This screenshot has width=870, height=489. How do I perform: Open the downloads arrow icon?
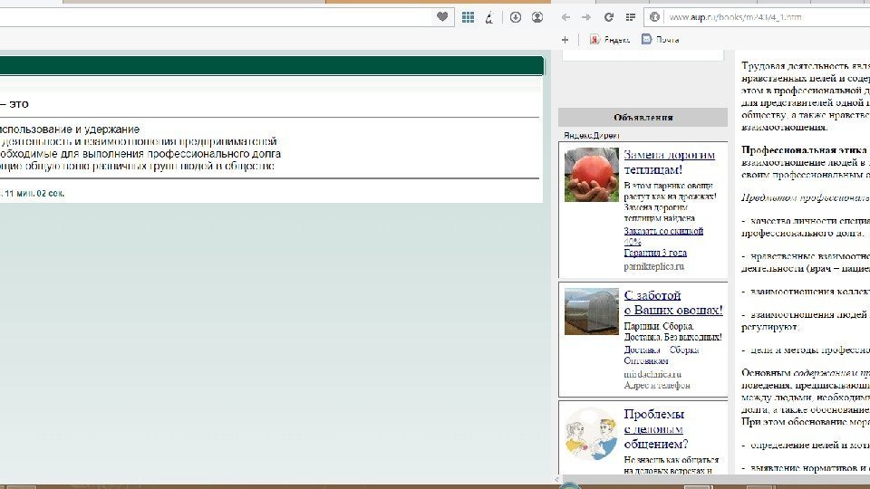click(x=516, y=17)
